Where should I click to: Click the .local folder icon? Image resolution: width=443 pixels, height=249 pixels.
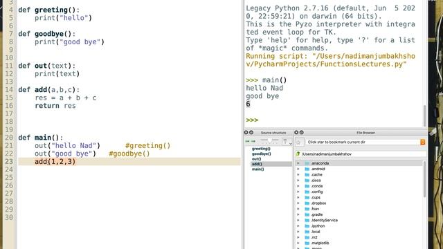(x=307, y=232)
